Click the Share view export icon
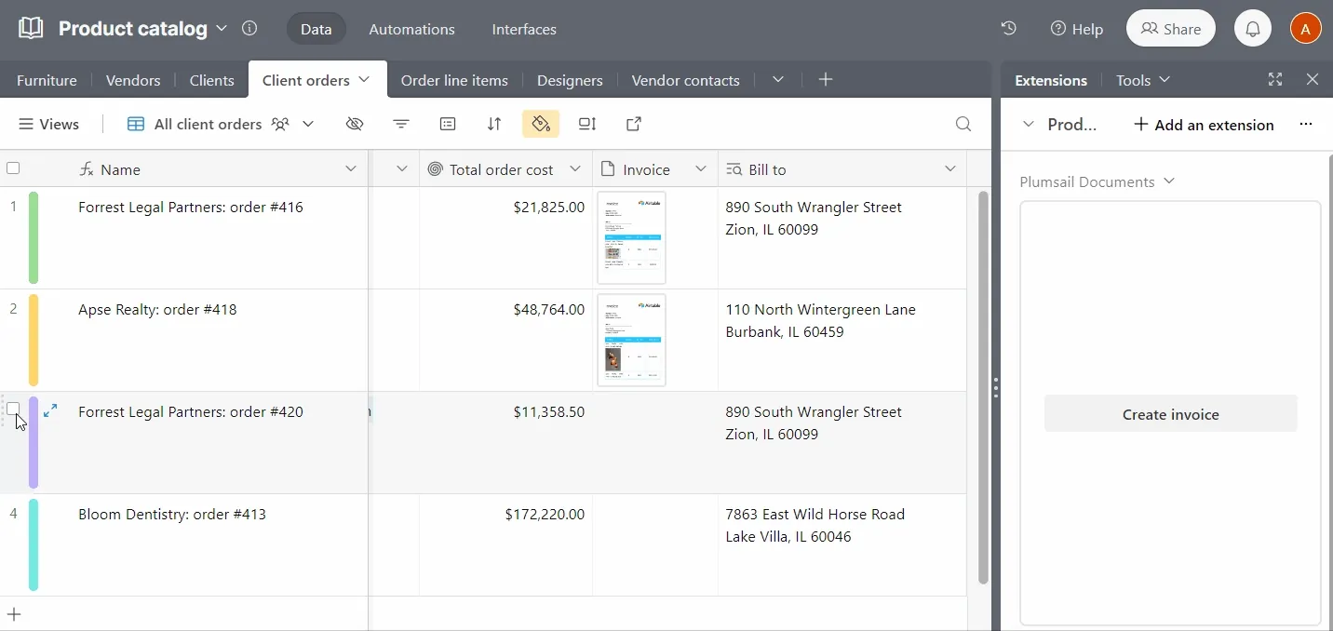This screenshot has width=1333, height=631. pyautogui.click(x=634, y=124)
